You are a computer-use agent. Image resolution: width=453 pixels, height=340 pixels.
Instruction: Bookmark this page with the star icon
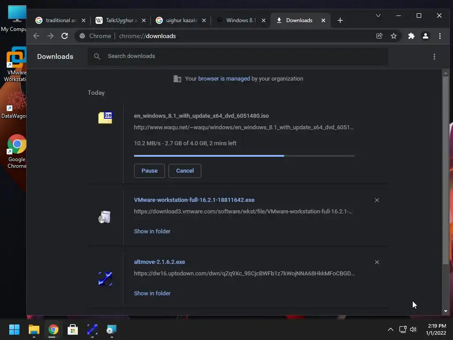[393, 36]
